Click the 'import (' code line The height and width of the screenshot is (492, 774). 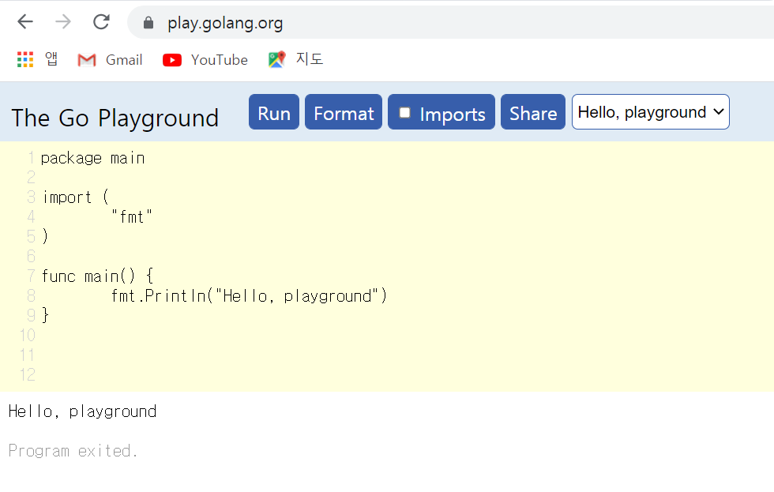[76, 197]
